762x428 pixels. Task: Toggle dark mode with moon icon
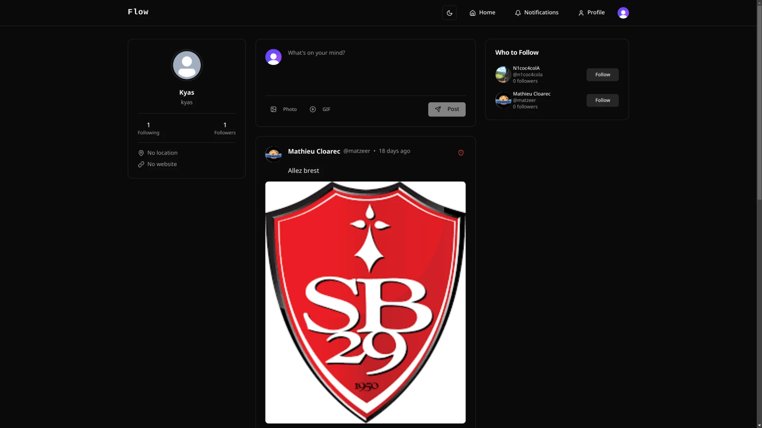(449, 13)
